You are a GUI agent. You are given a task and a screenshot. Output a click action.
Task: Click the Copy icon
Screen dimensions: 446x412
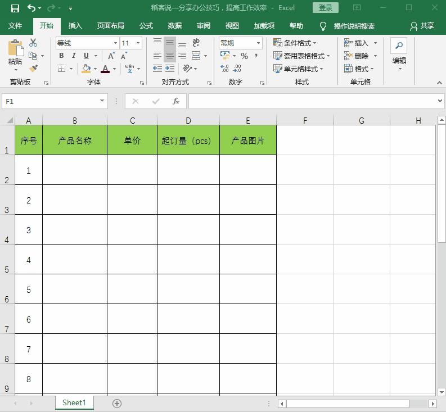pos(33,56)
